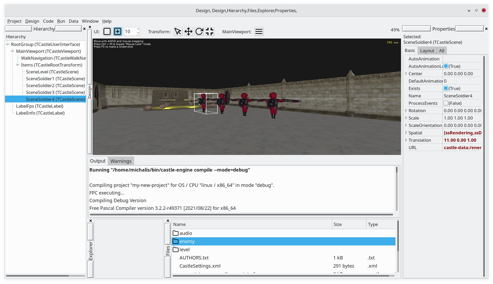Activate the Scale transform tool
Screen dimensions: 493x284
click(209, 31)
